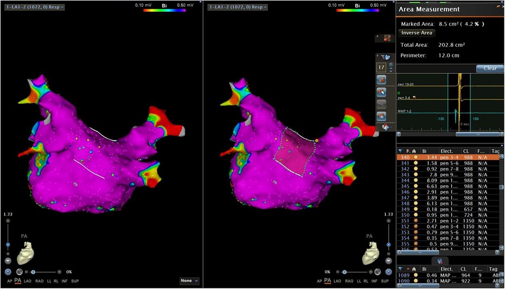
Task: Click plus on the left view transparency slider
Action: (x=59, y=272)
